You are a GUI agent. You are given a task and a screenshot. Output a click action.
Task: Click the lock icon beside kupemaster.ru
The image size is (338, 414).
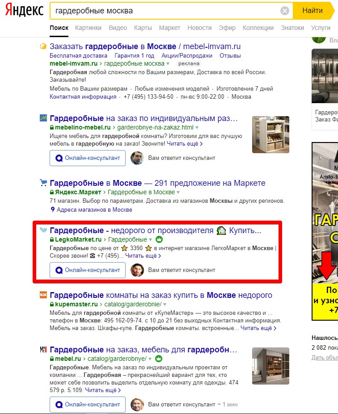pyautogui.click(x=52, y=304)
